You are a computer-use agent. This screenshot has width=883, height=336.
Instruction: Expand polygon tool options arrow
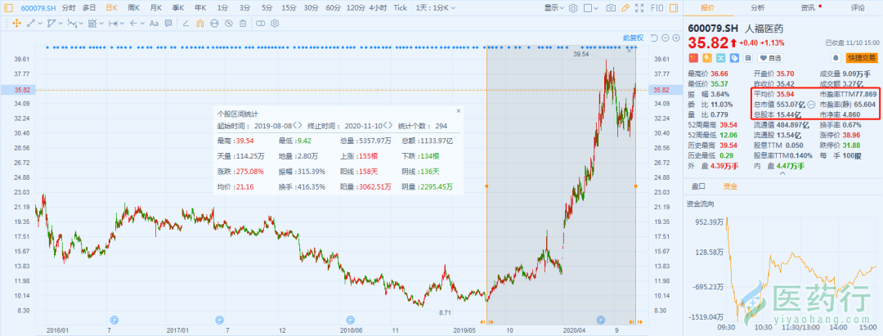tap(61, 23)
